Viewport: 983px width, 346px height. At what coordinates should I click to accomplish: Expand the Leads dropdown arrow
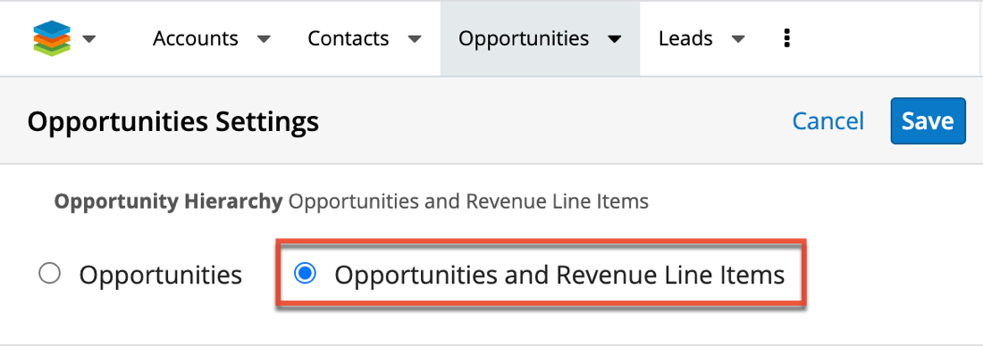(738, 39)
